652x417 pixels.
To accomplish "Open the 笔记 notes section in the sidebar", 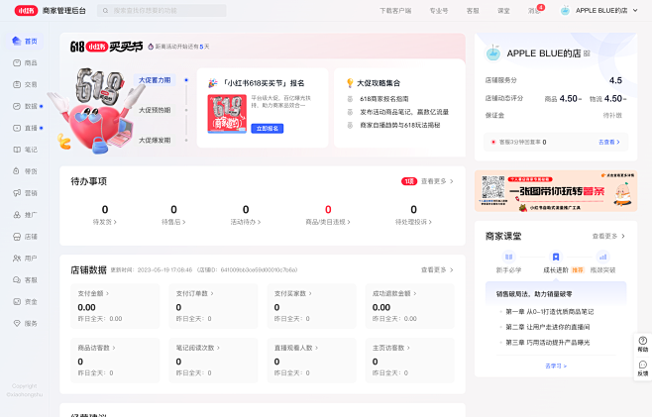I will coord(26,150).
